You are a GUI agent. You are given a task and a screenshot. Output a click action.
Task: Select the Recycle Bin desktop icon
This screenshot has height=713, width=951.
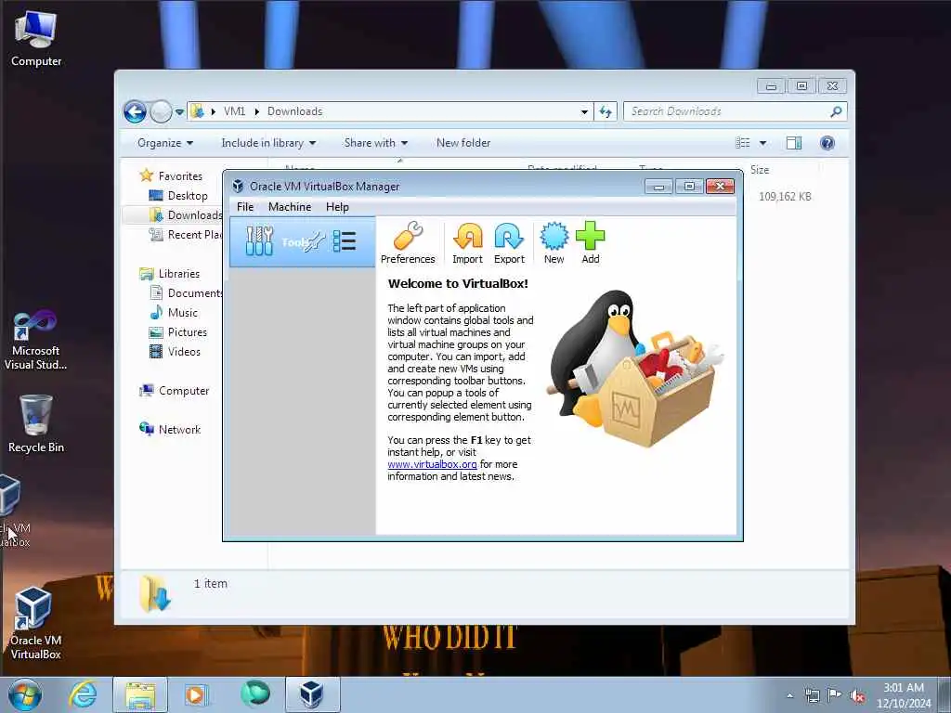point(36,423)
